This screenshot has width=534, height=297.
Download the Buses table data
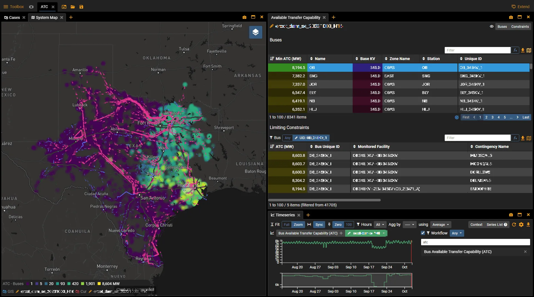(x=523, y=50)
